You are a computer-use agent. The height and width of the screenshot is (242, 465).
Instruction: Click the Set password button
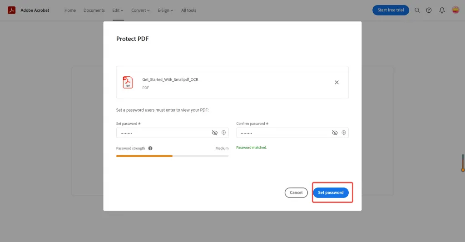point(331,193)
